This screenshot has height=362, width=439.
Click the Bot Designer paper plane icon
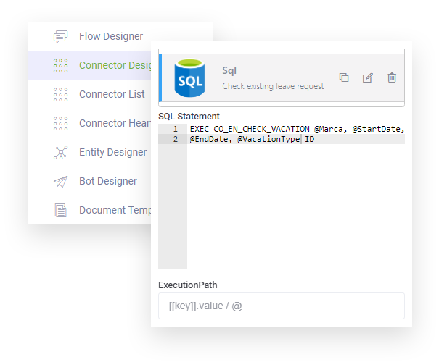(x=60, y=182)
